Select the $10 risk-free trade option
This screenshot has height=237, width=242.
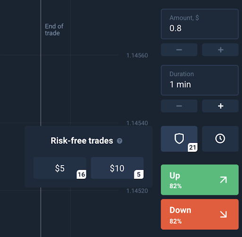coord(117,168)
